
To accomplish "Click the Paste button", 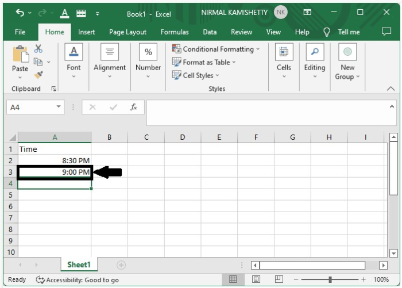I will tap(20, 60).
